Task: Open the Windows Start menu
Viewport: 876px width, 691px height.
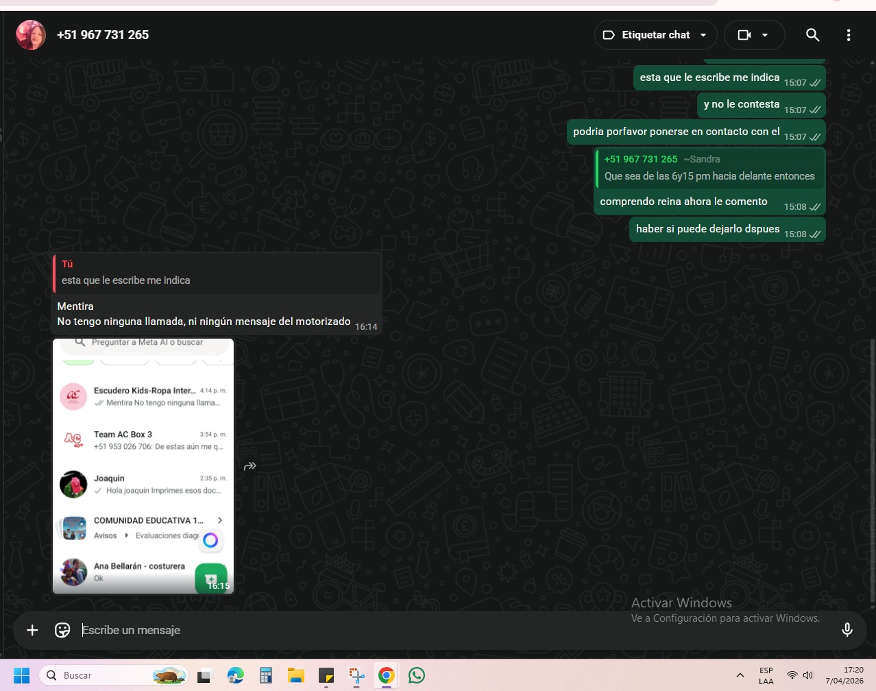Action: pos(22,675)
